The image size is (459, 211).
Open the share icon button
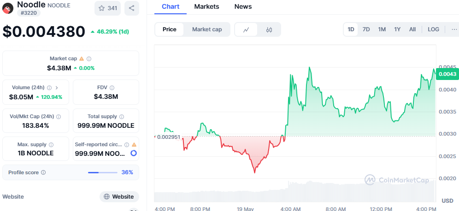point(132,8)
